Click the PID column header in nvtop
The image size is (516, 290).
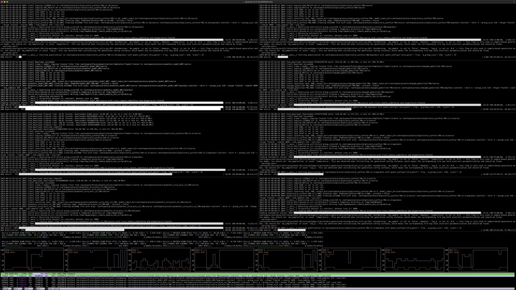pyautogui.click(x=6, y=273)
